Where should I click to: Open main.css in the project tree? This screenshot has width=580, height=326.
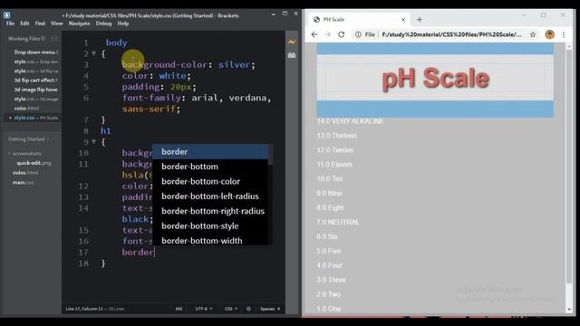pyautogui.click(x=23, y=182)
